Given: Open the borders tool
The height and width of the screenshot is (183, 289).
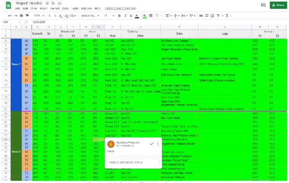Looking at the screenshot, I should pos(151,16).
